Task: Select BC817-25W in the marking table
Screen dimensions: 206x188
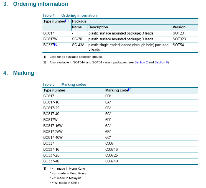Action: (53, 132)
